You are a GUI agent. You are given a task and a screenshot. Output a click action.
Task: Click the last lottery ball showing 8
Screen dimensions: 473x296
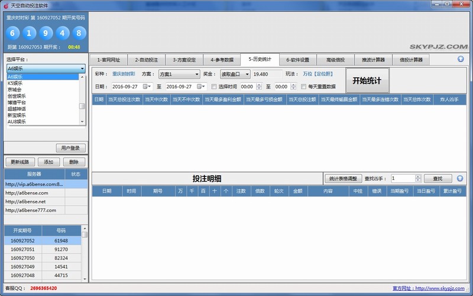coord(78,33)
